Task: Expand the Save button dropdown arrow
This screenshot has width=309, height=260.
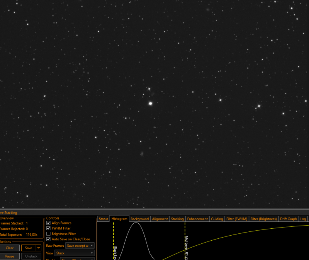Action: pyautogui.click(x=39, y=248)
